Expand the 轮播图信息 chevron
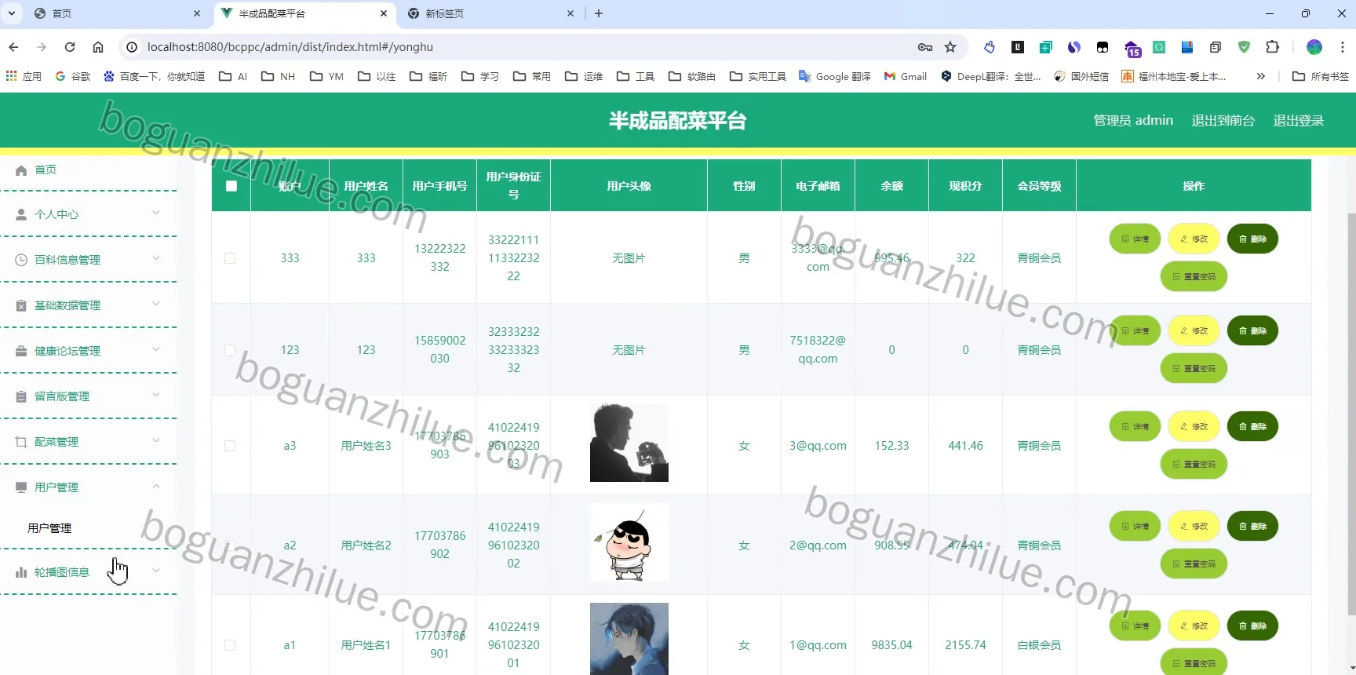The height and width of the screenshot is (675, 1356). (156, 571)
